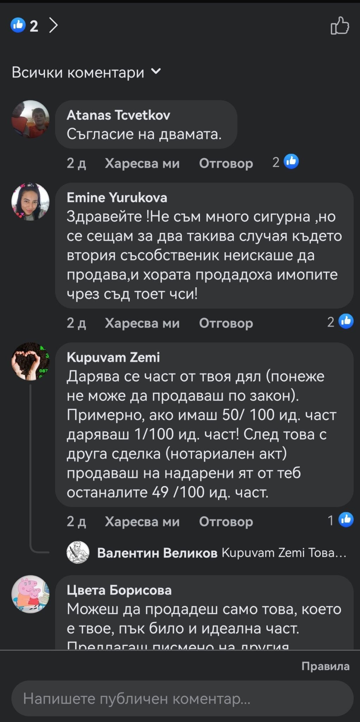Viewport: 360px width, 722px height.
Task: Tap reaction icon on Kupuvam Zemi's comment
Action: pos(346,520)
